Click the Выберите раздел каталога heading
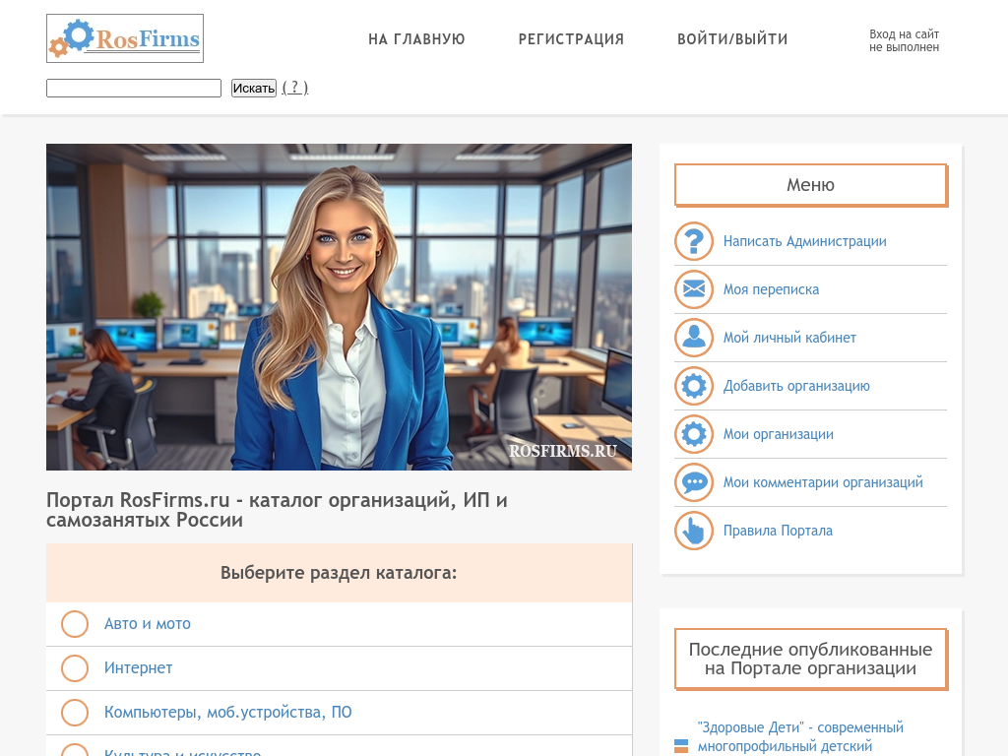This screenshot has height=756, width=1008. pyautogui.click(x=339, y=573)
